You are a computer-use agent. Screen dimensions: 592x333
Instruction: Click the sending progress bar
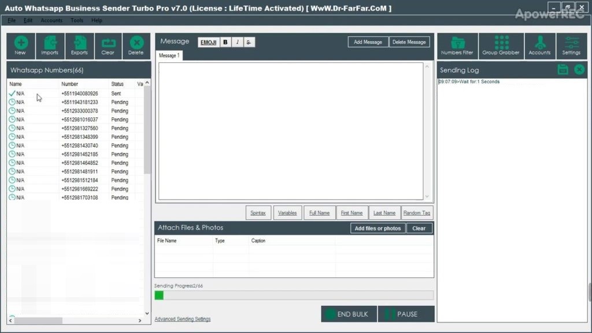point(294,295)
